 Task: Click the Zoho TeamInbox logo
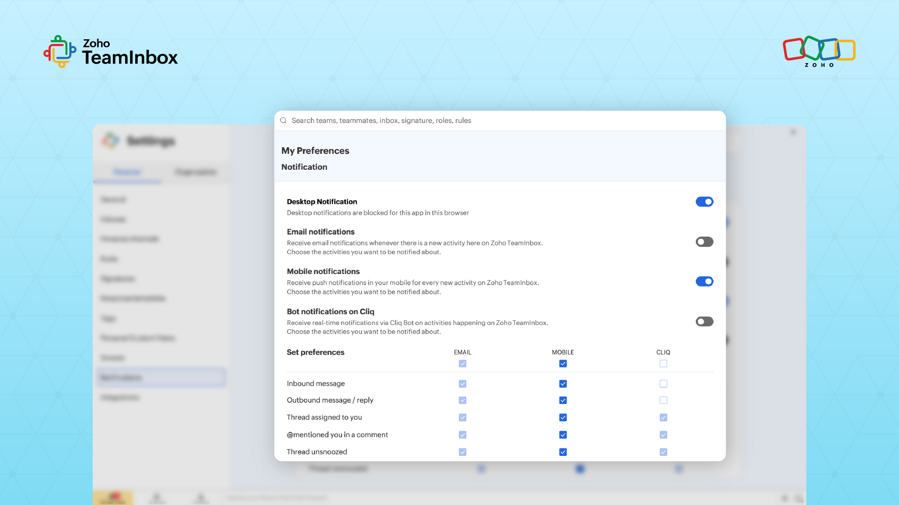(111, 51)
